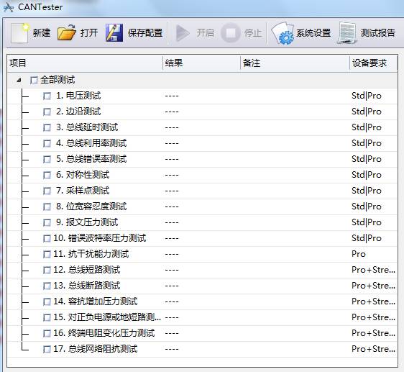
Task: Tick the 11. 抗干扰能力测试 checkbox
Action: click(x=47, y=254)
